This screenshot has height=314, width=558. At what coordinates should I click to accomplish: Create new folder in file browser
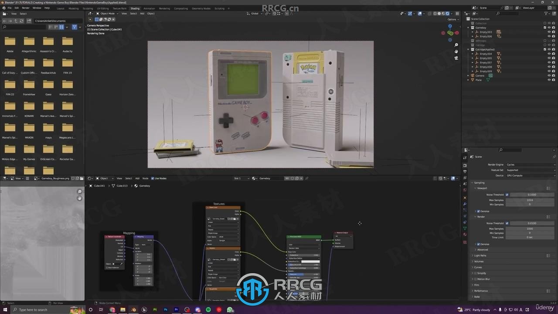point(29,21)
